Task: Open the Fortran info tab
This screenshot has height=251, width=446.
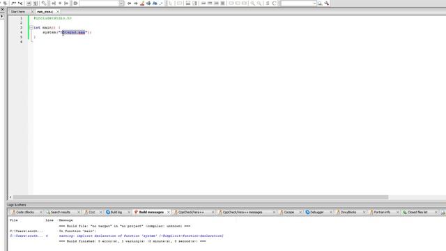Action: [x=382, y=212]
